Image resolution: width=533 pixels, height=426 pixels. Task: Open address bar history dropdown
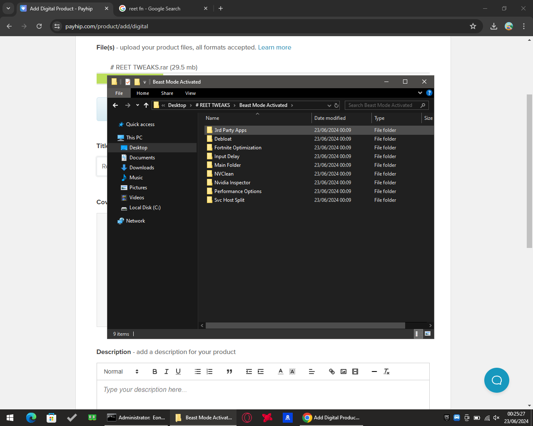(329, 105)
